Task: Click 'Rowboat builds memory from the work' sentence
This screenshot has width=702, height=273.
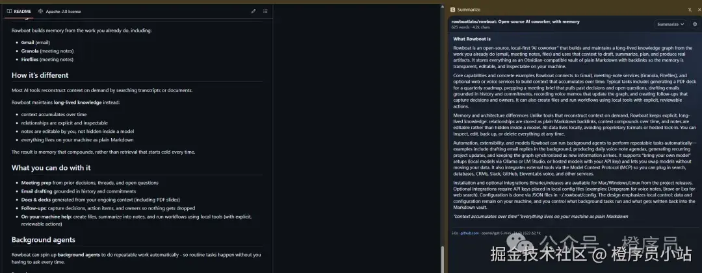Action: coord(82,30)
